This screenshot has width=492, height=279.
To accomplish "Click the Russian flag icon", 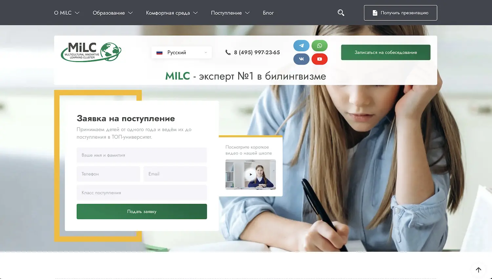I will (x=159, y=52).
